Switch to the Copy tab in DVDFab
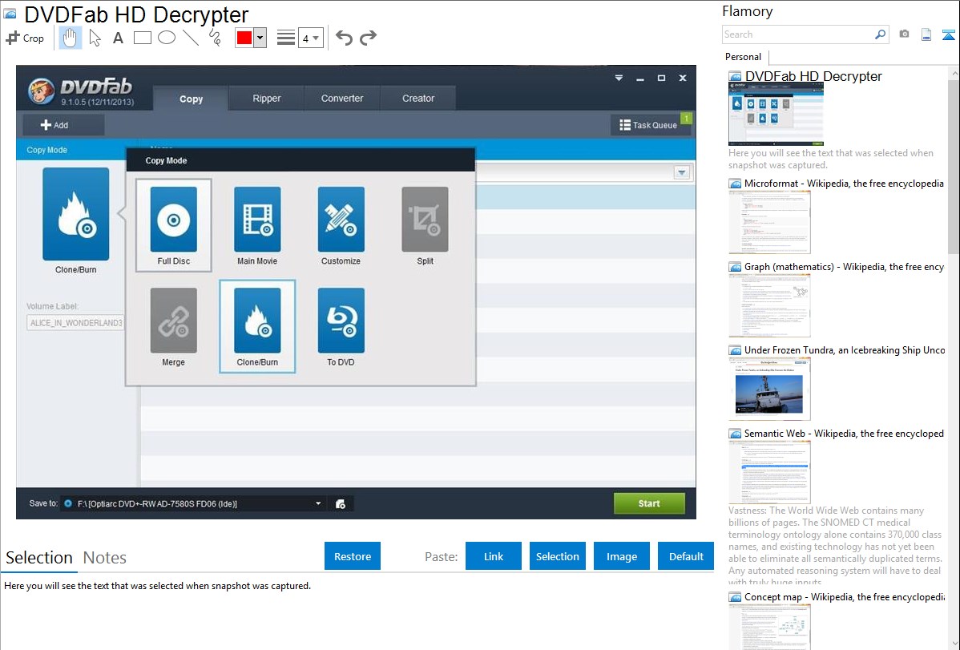Screen dimensions: 960x650 (x=191, y=99)
